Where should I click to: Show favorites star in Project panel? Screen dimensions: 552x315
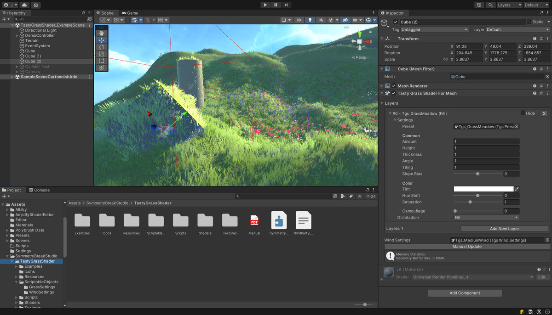(x=359, y=196)
